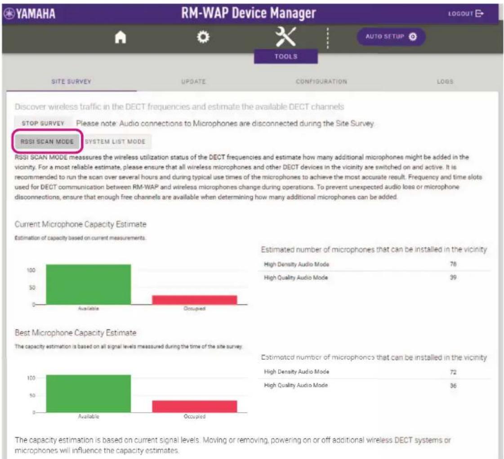Click the AUTO SETUP text label
Image resolution: width=504 pixels, height=459 pixels.
coord(384,36)
